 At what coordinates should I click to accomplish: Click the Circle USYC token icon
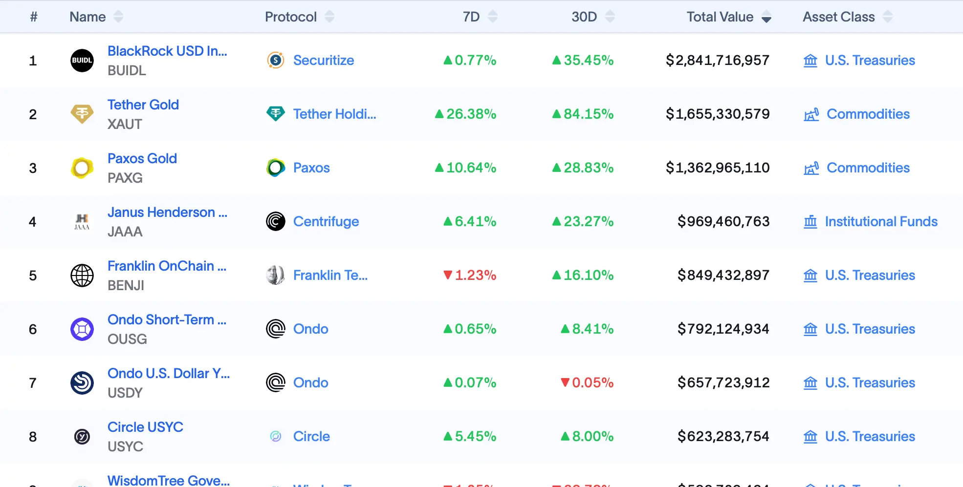point(82,437)
